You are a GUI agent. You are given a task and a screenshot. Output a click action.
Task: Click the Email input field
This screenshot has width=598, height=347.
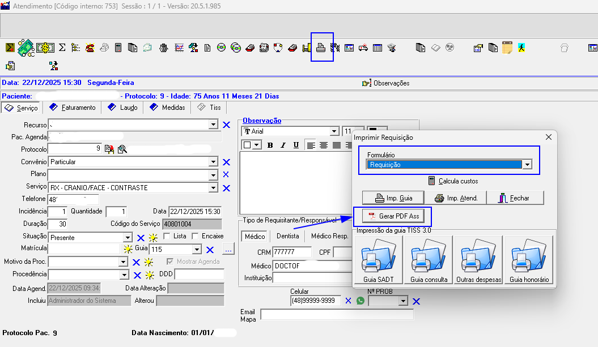click(338, 314)
